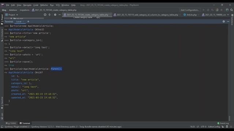
Task: Hide the Project panel with minus icon
Action: point(59,15)
